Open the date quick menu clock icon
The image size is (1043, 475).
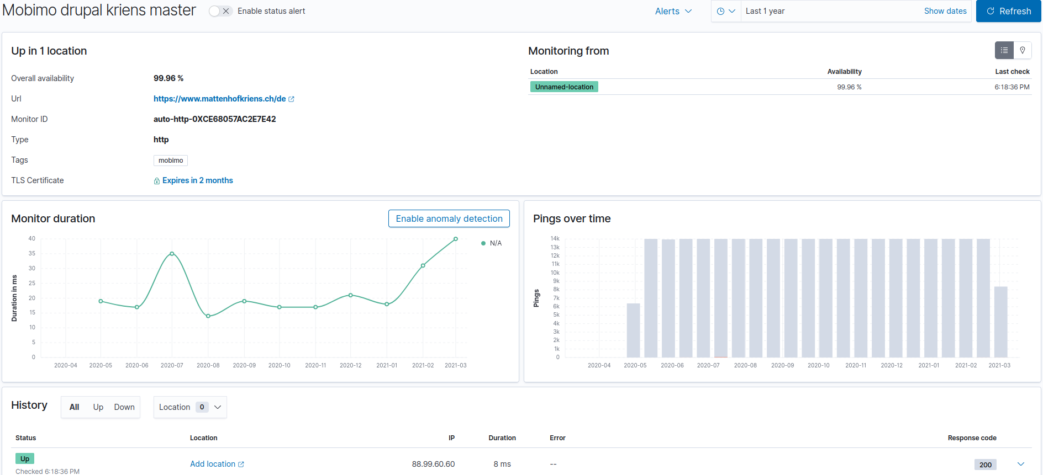point(725,11)
